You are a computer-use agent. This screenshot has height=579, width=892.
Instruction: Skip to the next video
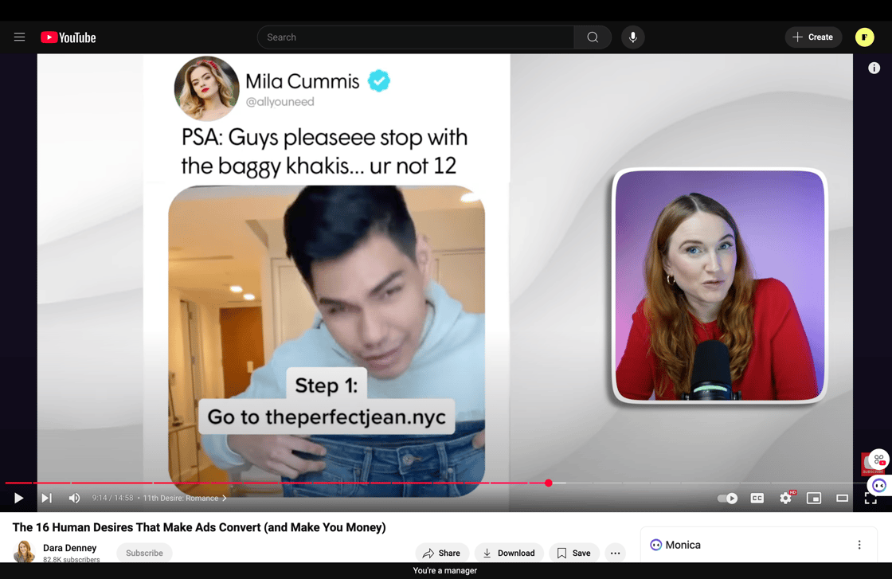(x=47, y=498)
